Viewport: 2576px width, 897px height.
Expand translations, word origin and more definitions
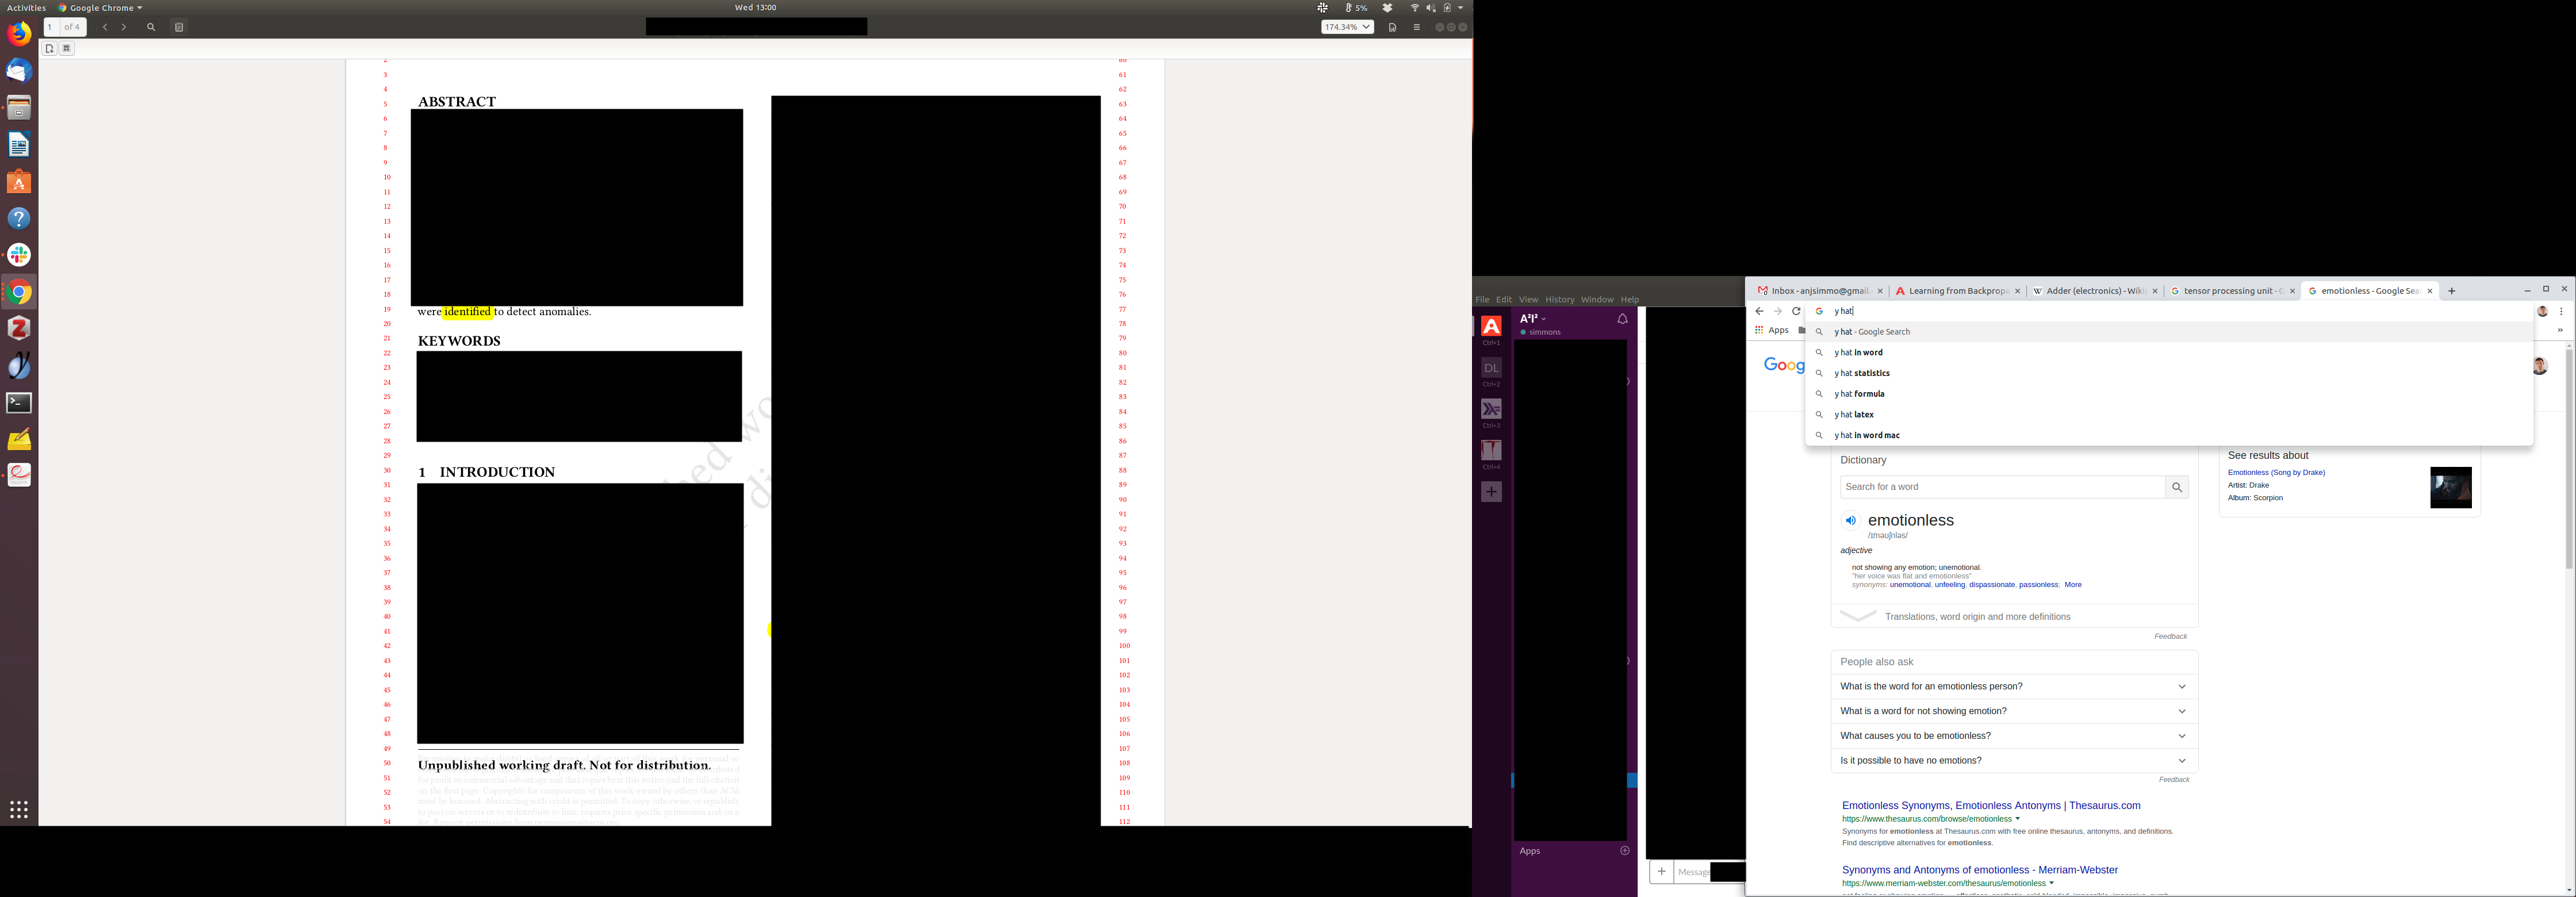point(1976,617)
